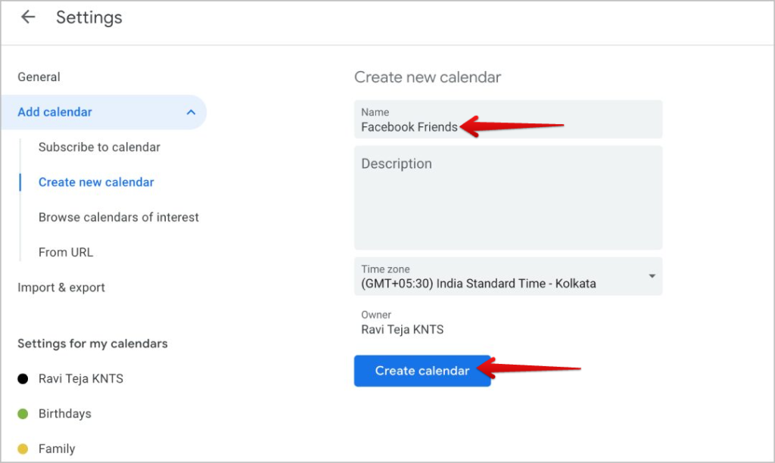Click the Create calendar button

point(422,371)
